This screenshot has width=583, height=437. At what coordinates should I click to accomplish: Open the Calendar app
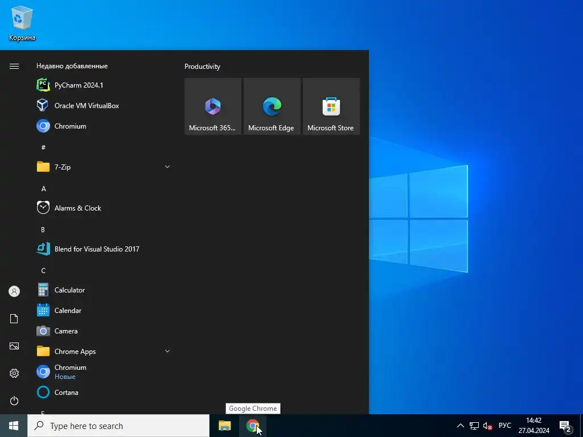[104, 310]
